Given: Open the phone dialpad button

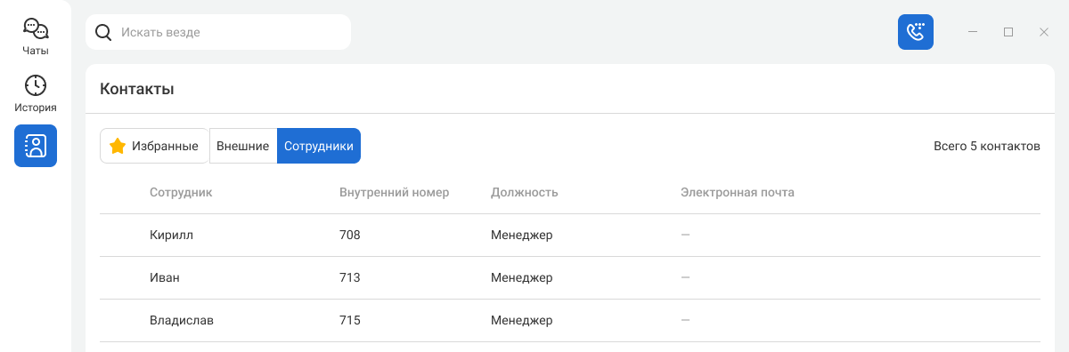Looking at the screenshot, I should tap(916, 32).
